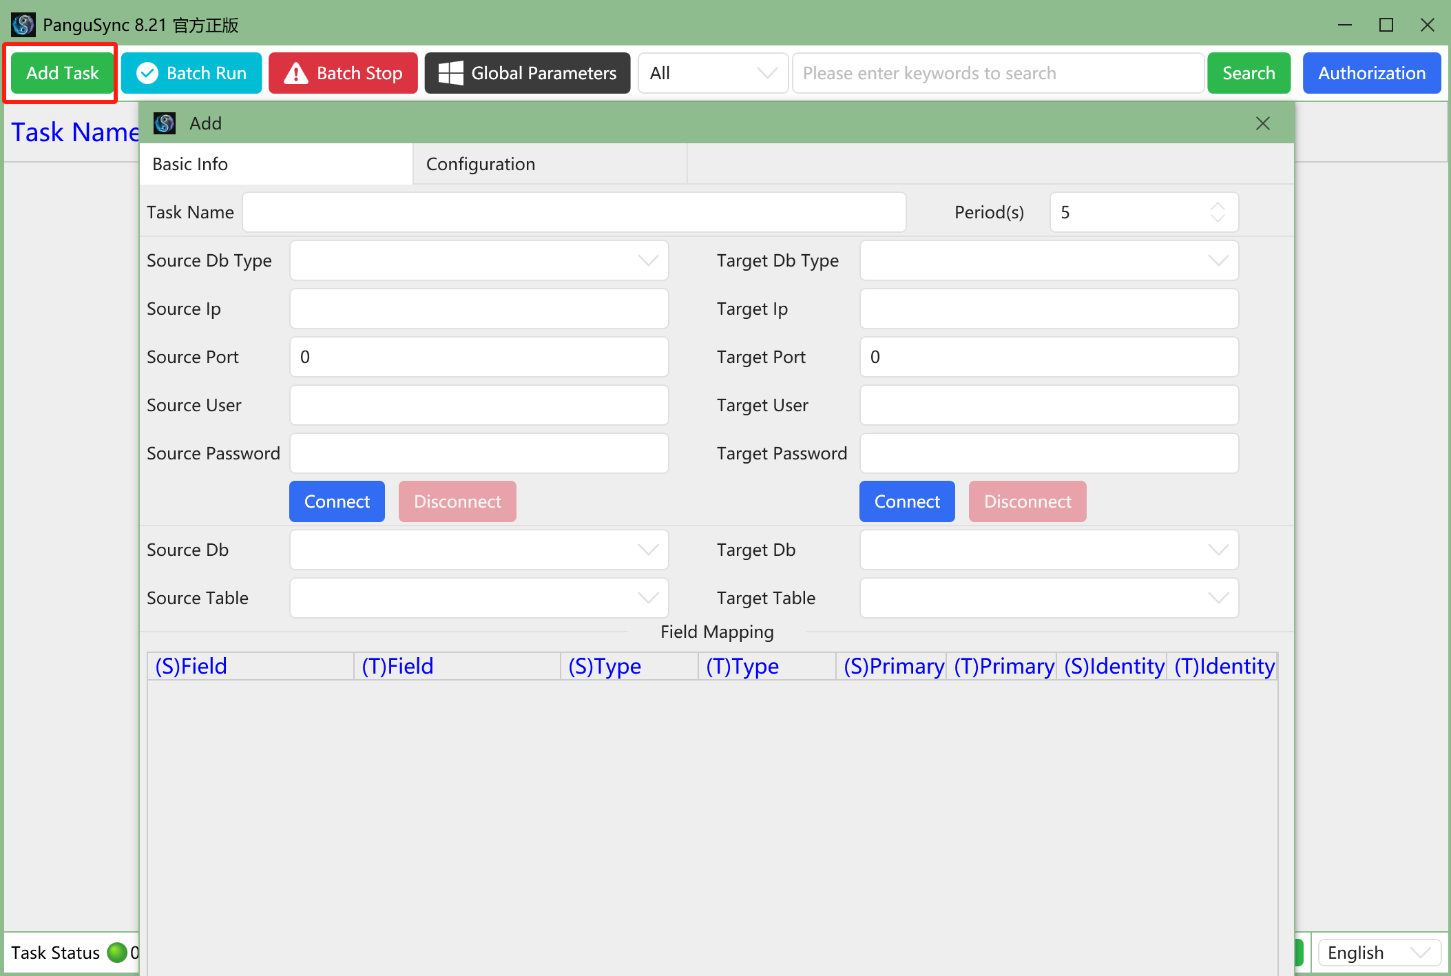Click the (S)Primary column header
The width and height of the screenshot is (1451, 976).
[x=891, y=666]
